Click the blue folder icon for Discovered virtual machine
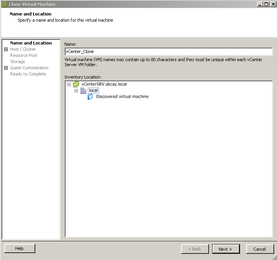This screenshot has width=278, height=260. point(90,97)
